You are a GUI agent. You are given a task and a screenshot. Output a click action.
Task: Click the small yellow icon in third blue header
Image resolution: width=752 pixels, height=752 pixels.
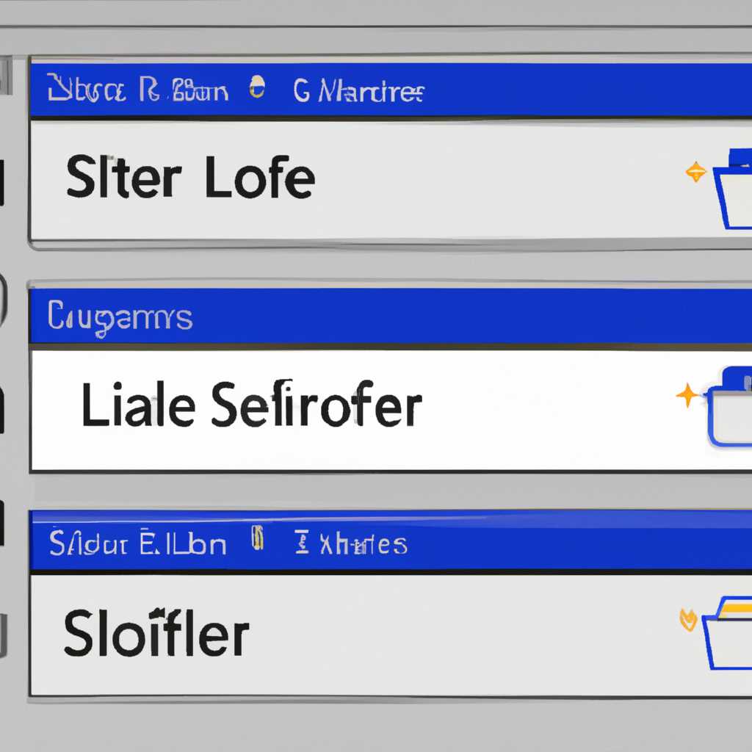258,538
